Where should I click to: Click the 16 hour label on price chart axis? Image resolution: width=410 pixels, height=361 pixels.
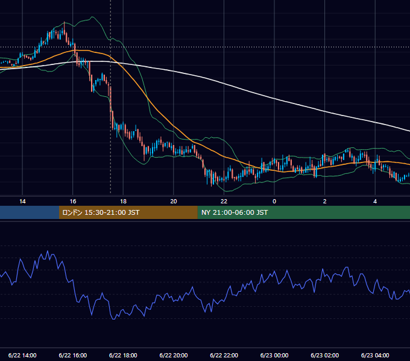[73, 202]
